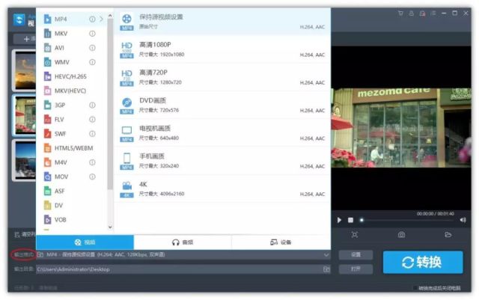Expand the MP4 submenu chevron
Screen dimensions: 479x300
[101, 19]
